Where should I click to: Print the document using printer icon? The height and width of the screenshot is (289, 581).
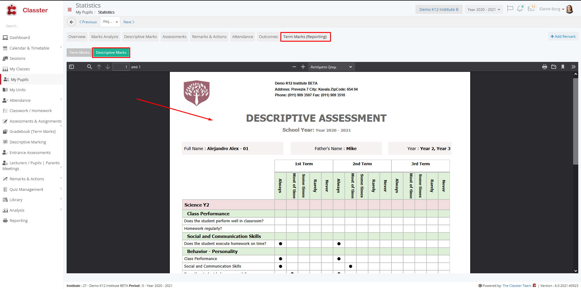(545, 67)
